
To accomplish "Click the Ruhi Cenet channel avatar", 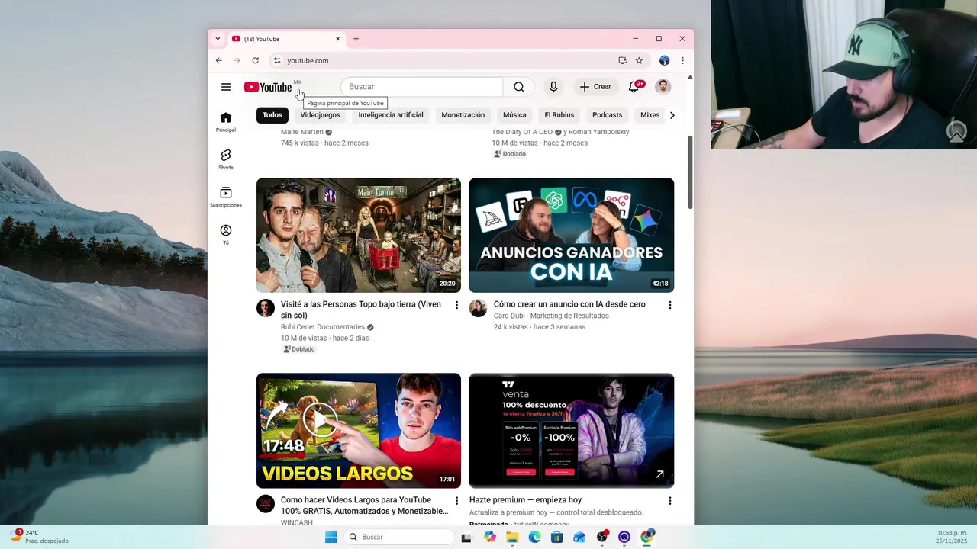I will coord(266,308).
